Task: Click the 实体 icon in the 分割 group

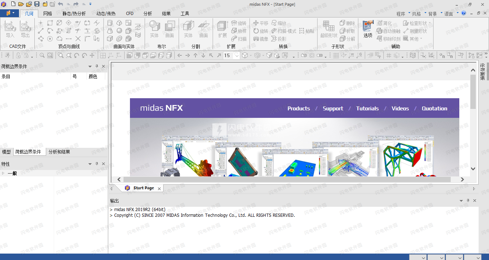Action: 188,29
